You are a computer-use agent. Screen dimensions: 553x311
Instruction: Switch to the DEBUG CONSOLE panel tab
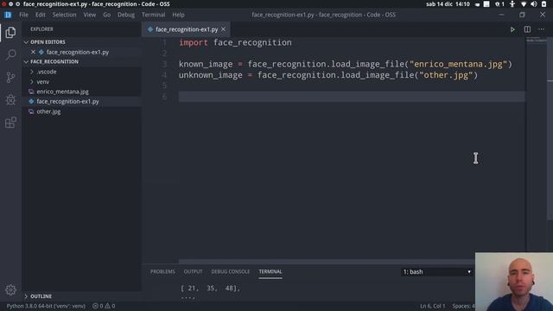231,271
